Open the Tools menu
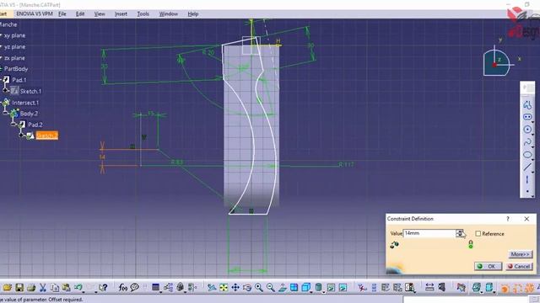Viewport: 540px width, 303px height. [x=143, y=13]
